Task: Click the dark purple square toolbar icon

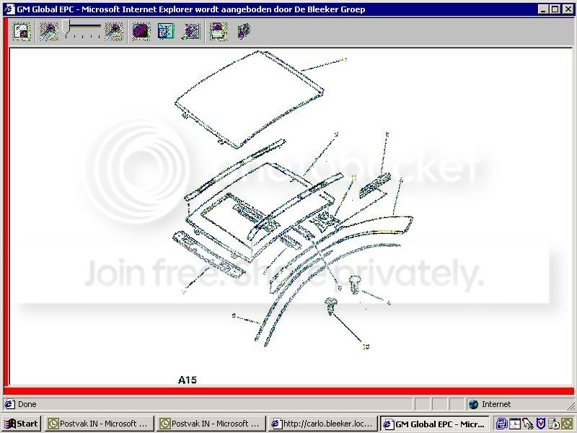Action: pyautogui.click(x=141, y=31)
